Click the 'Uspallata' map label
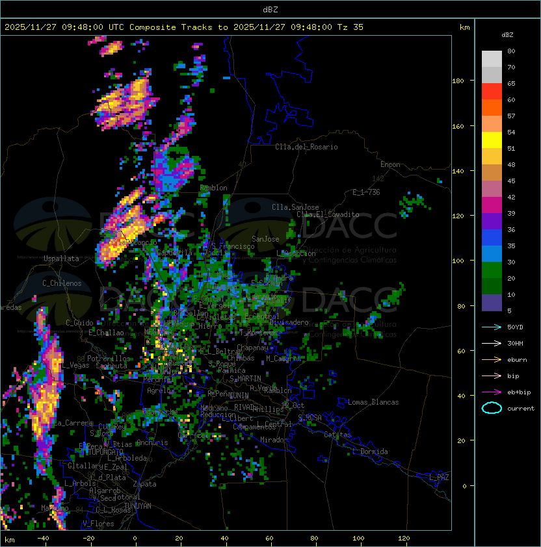The image size is (541, 547). point(61,259)
